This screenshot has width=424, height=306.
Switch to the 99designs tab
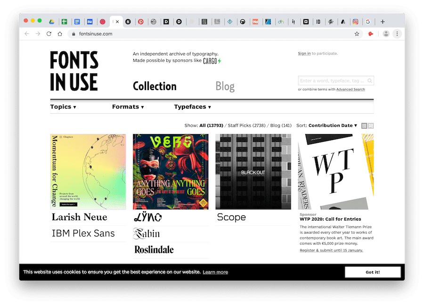pyautogui.click(x=255, y=22)
